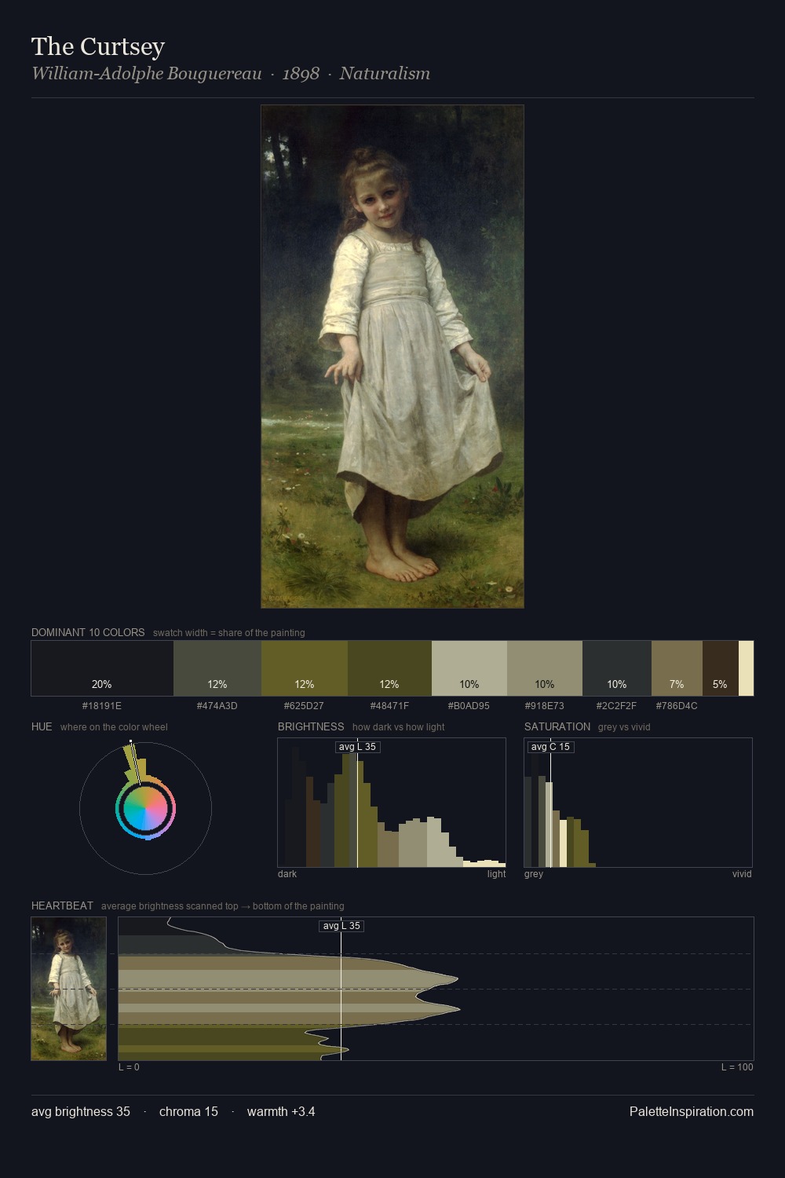The width and height of the screenshot is (785, 1178).
Task: Click the 'HEARTBEAT' section heading
Action: point(62,905)
